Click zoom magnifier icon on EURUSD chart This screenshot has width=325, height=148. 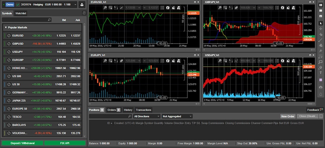pos(105,7)
